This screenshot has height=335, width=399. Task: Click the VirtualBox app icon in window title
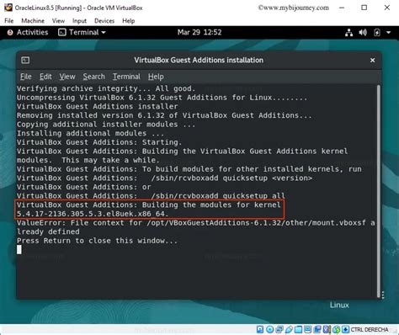[x=8, y=8]
